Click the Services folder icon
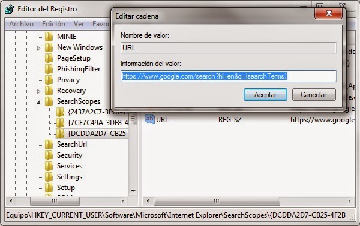360x226 pixels. click(x=49, y=166)
